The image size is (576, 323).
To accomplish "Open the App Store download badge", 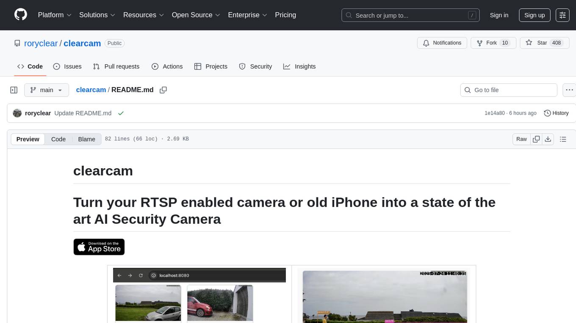I will [x=99, y=247].
